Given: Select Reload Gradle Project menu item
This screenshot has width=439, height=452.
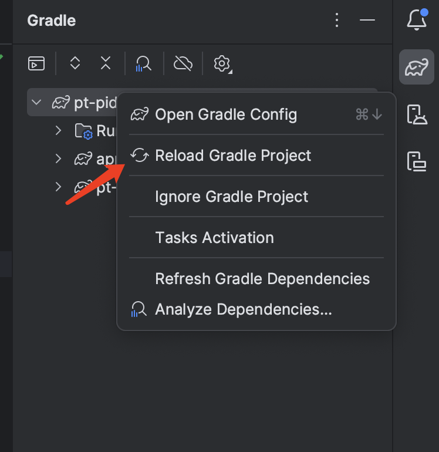Looking at the screenshot, I should 233,156.
